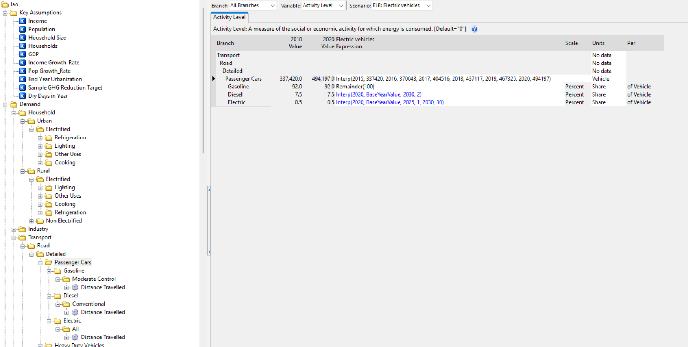Select the Passenger Cars tree item
Image resolution: width=688 pixels, height=347 pixels.
coord(73,262)
